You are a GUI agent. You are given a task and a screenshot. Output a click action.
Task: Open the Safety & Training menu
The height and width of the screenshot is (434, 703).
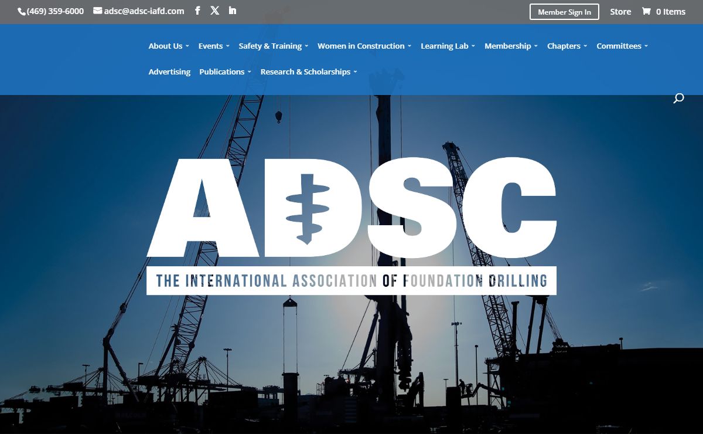tap(270, 46)
